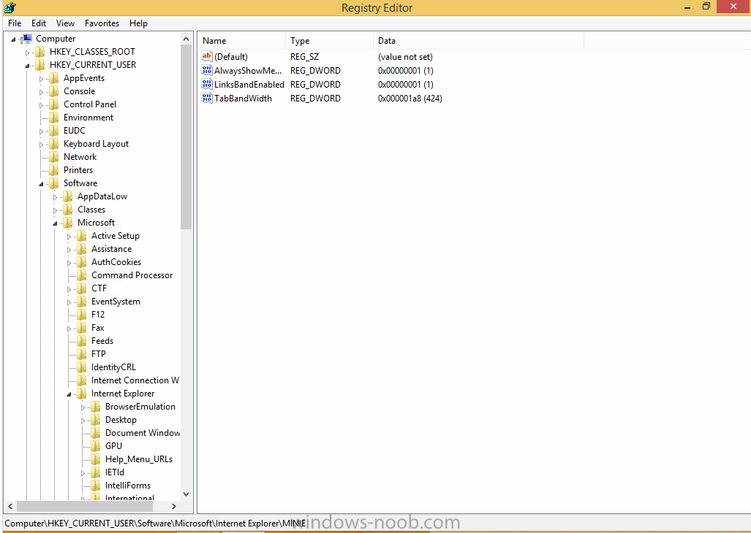Click the HKEY_CURRENT_USER folder icon
Image resolution: width=751 pixels, height=533 pixels.
click(40, 64)
